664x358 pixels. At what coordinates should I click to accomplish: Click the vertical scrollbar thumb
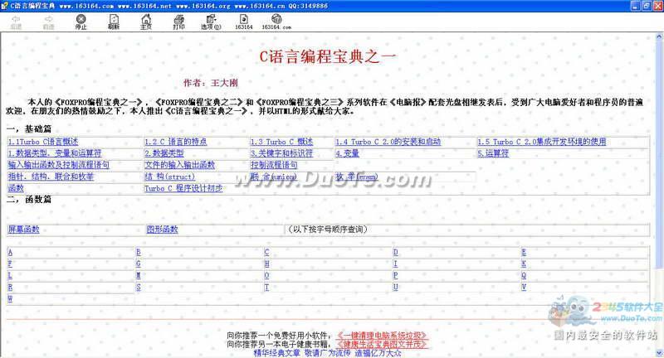pyautogui.click(x=659, y=154)
